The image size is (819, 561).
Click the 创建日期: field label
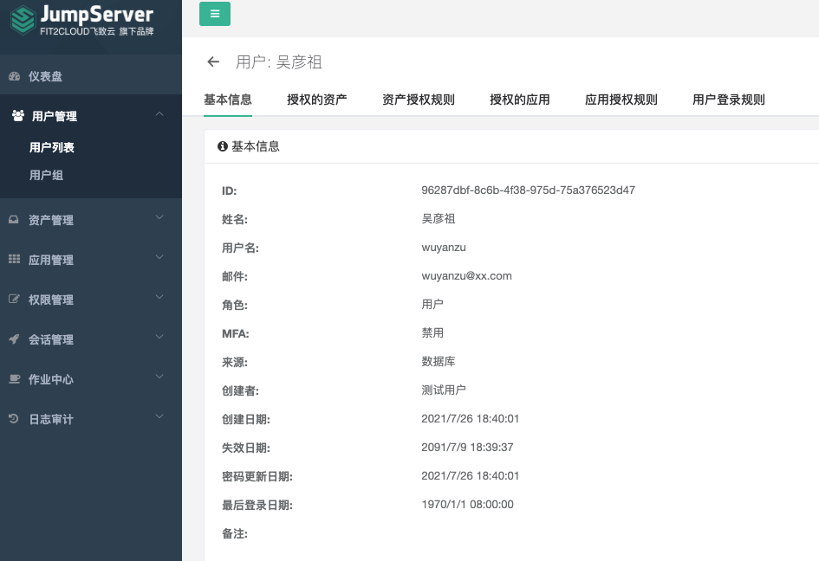click(x=246, y=419)
